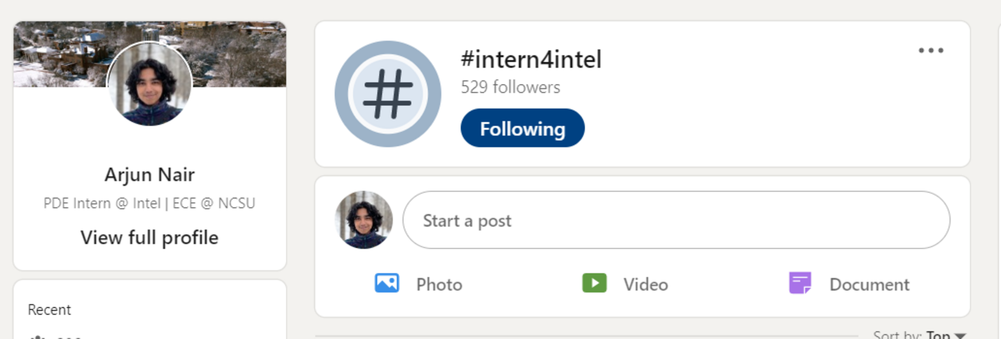The height and width of the screenshot is (339, 1001).
Task: Click the Start a post field
Action: [676, 220]
